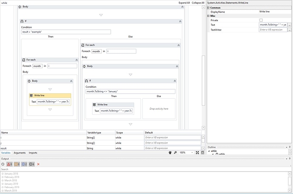This screenshot has height=194, width=293.
Task: Click the variables panel scroll down arrow
Action: click(x=203, y=148)
